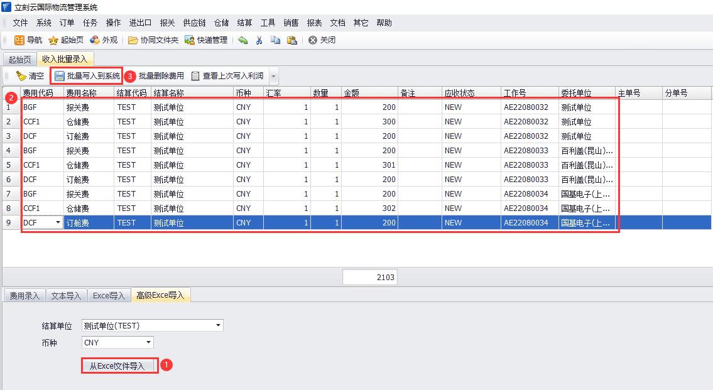Open the 币种 CNY dropdown
This screenshot has width=713, height=390.
pos(148,342)
